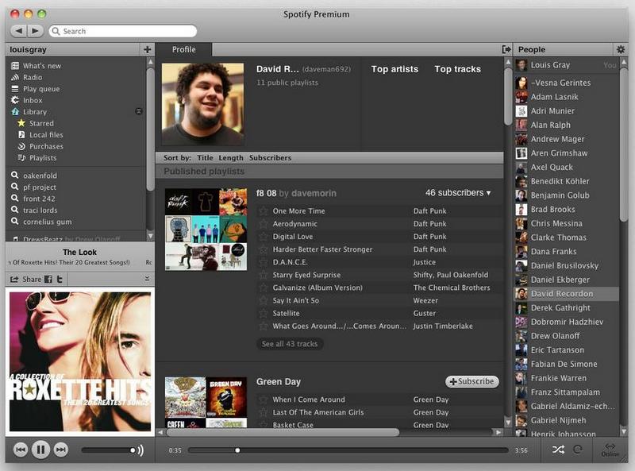Viewport: 635px width, 471px height.
Task: Share track on Facebook icon
Action: tap(48, 280)
